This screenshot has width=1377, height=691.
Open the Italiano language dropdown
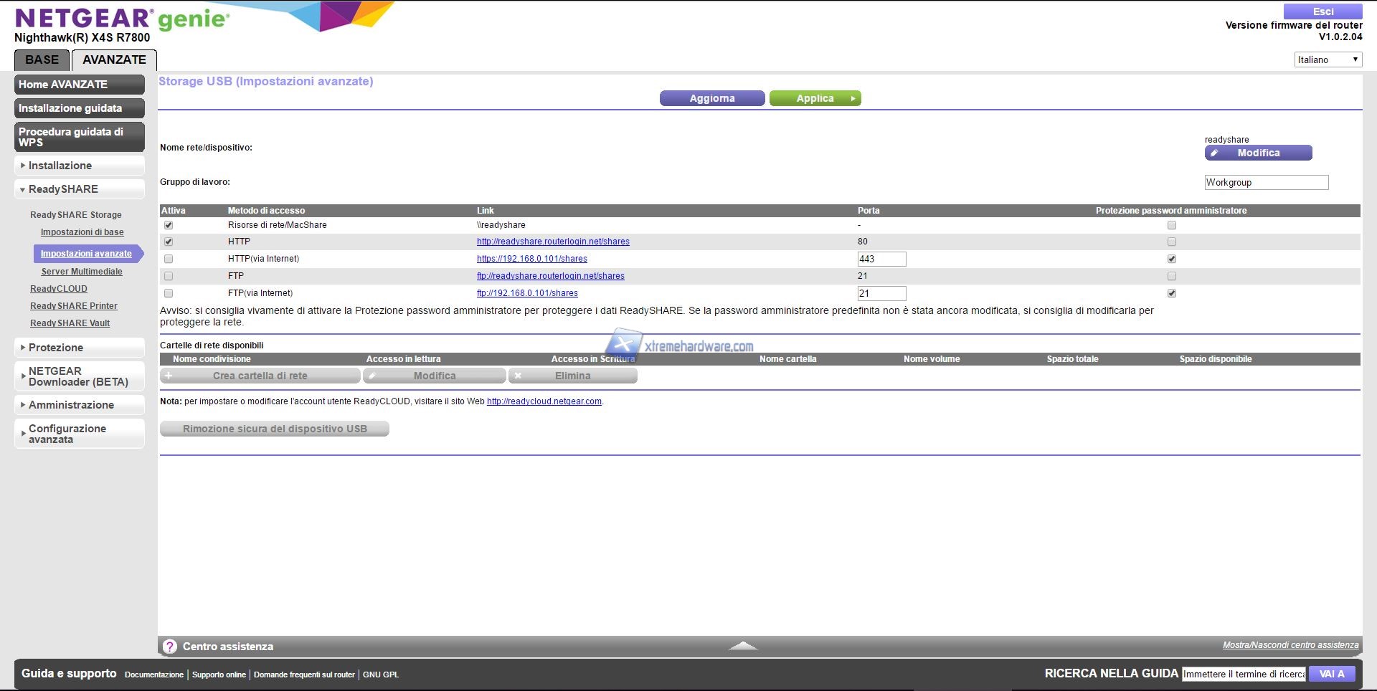[1328, 59]
